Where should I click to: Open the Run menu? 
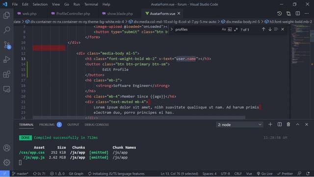(x=77, y=4)
